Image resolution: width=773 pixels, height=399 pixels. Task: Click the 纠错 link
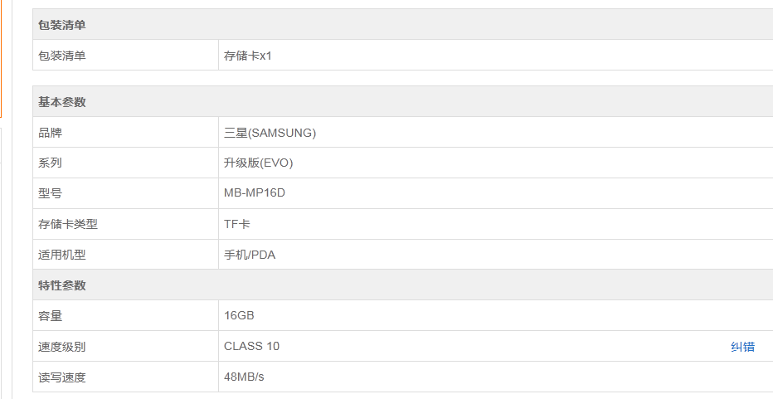pos(742,347)
